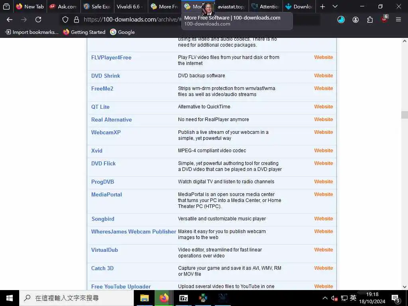408x306 pixels.
Task: Open the Real Alternative link
Action: pyautogui.click(x=112, y=120)
